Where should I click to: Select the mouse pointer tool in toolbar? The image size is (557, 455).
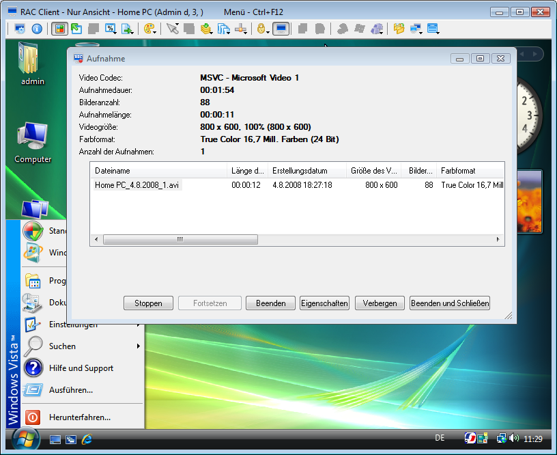pyautogui.click(x=172, y=29)
